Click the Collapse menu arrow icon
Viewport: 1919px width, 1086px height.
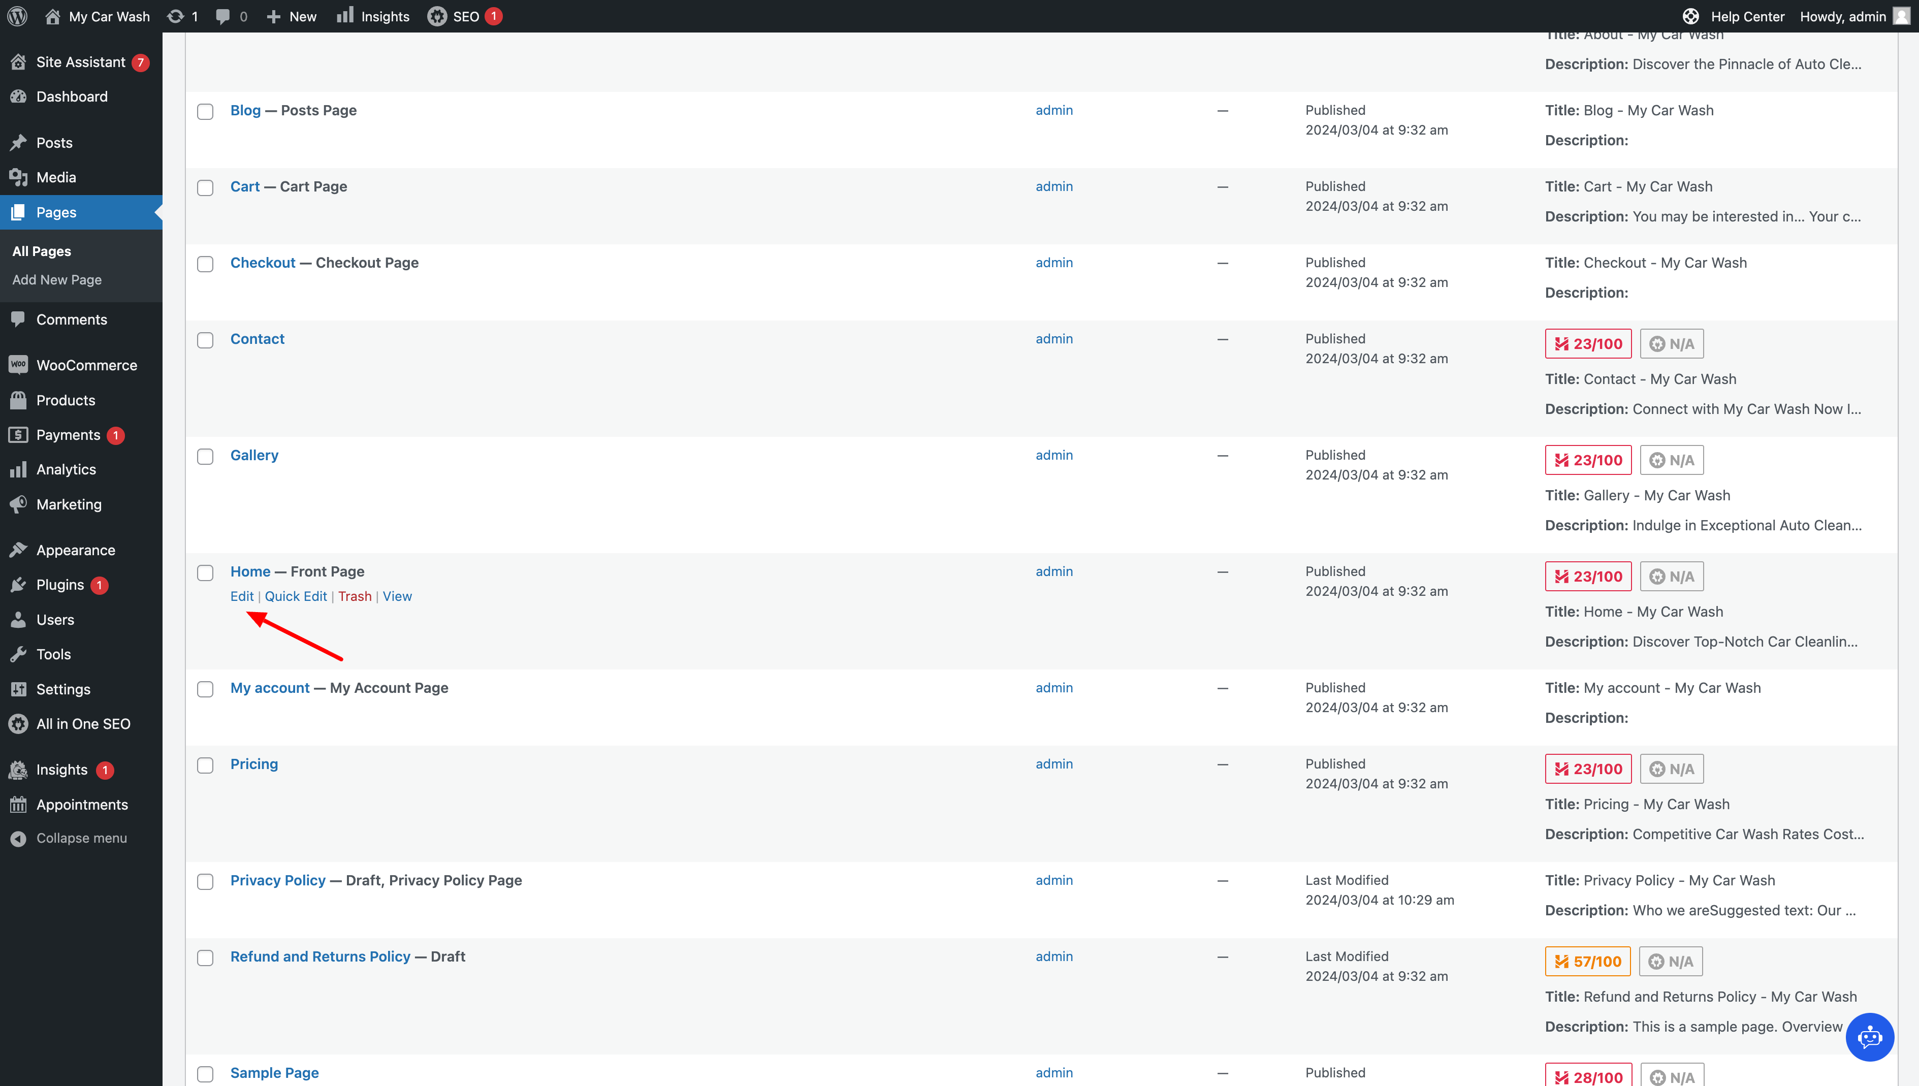click(x=18, y=838)
